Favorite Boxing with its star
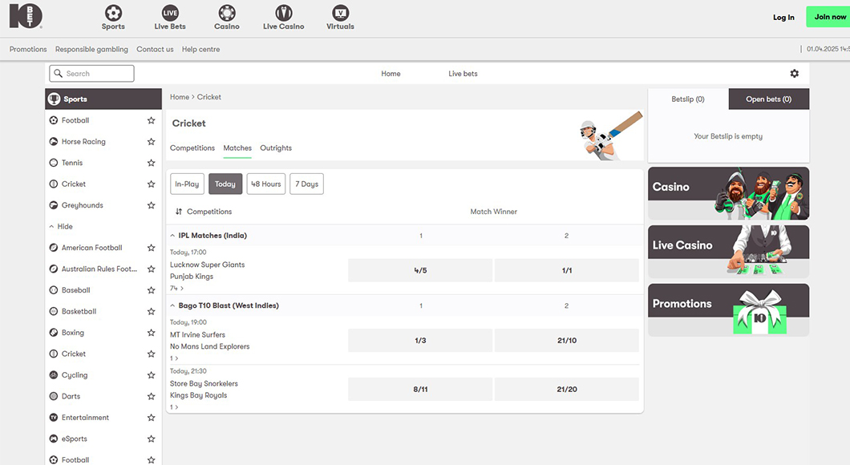Screen dimensions: 850x465 pos(152,332)
